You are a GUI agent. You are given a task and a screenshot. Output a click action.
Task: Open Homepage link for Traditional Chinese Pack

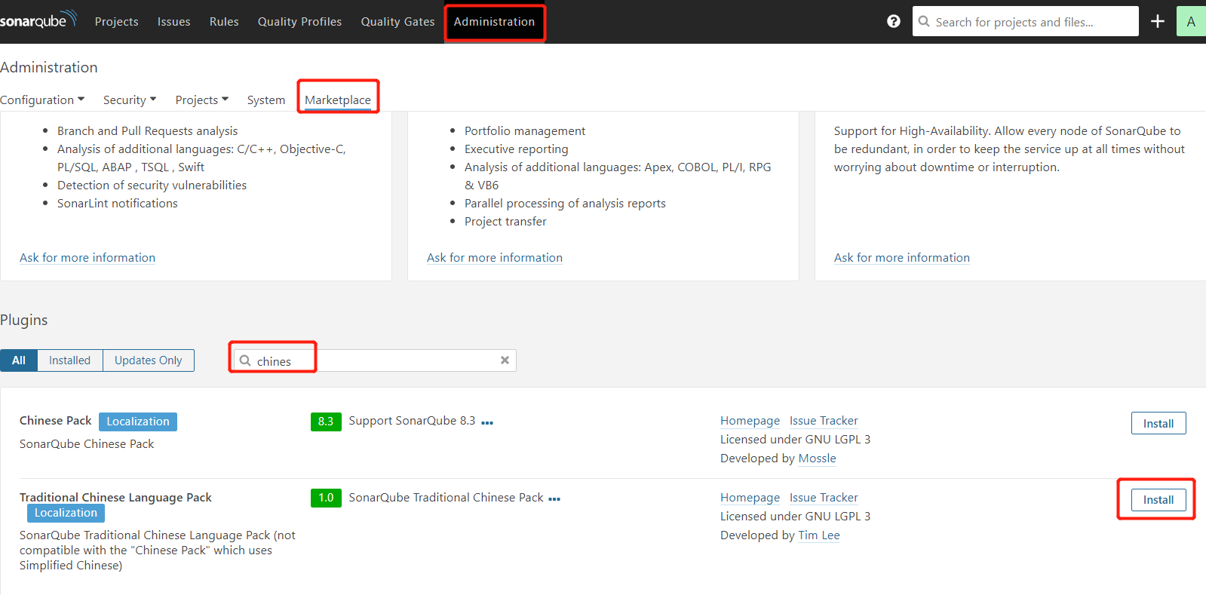[750, 498]
